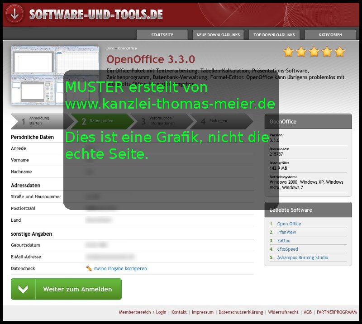Open IrfanView in Beliebte Software
This screenshot has height=324, width=362.
286,232
